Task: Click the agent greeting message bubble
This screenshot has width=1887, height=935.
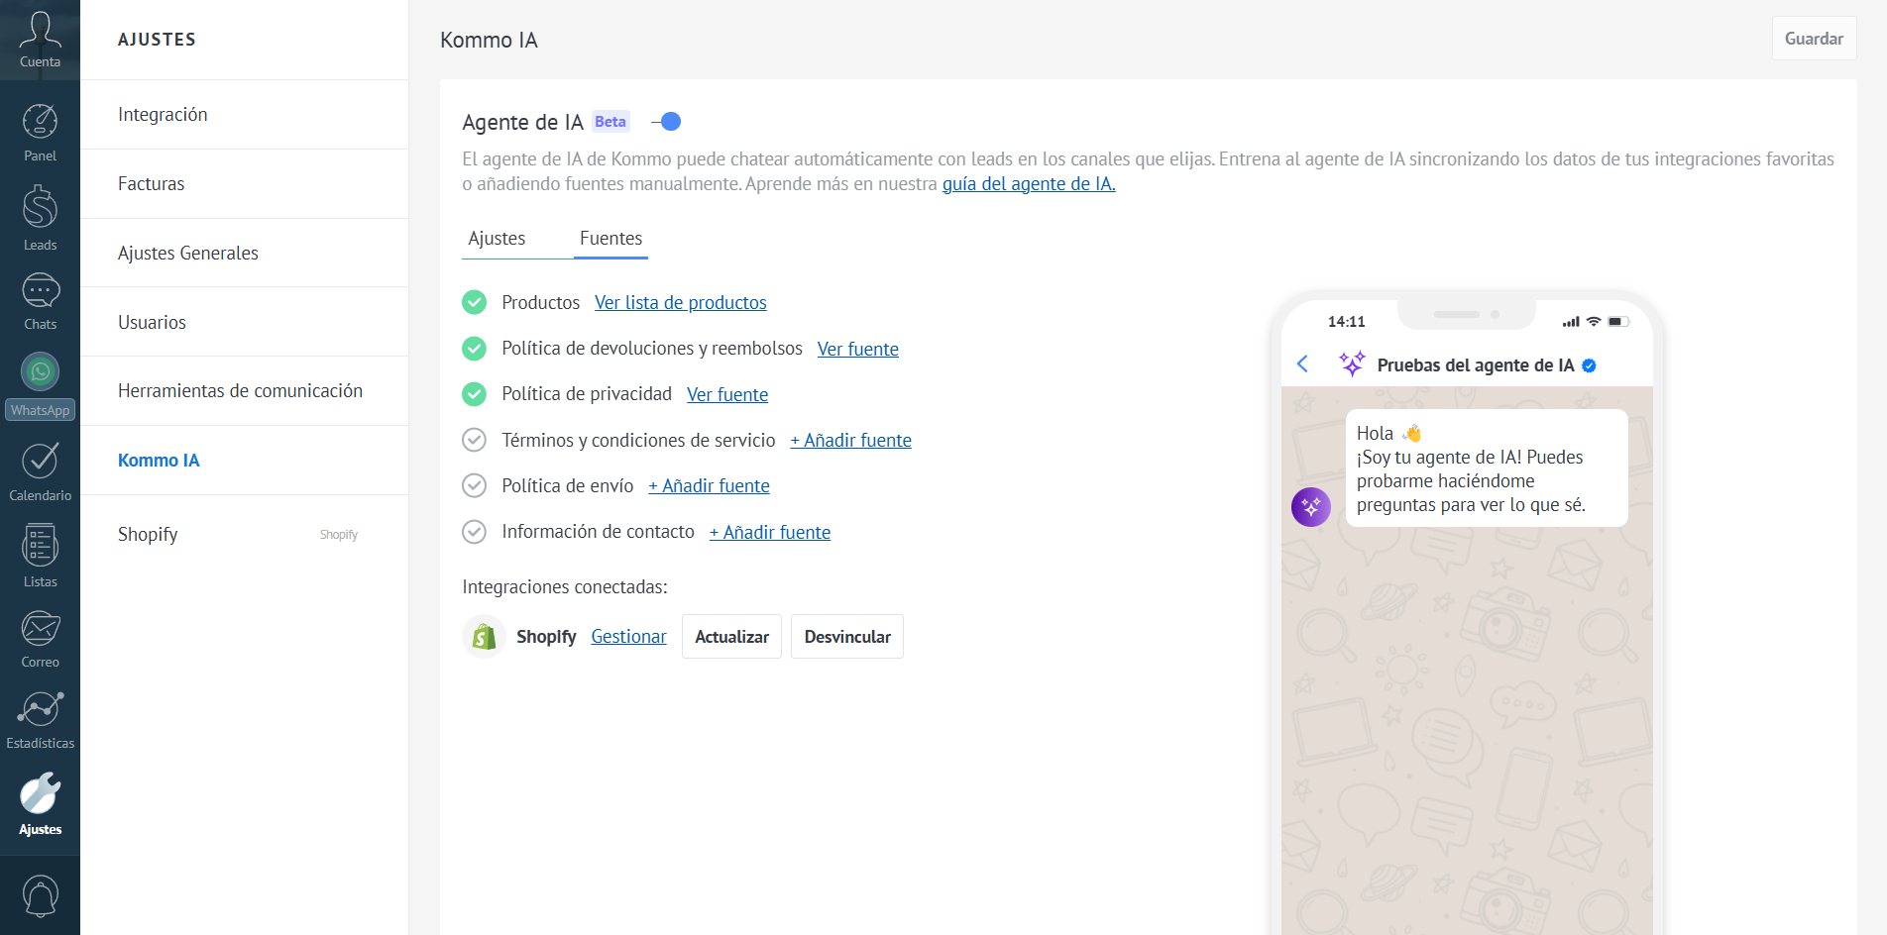Action: [1487, 468]
